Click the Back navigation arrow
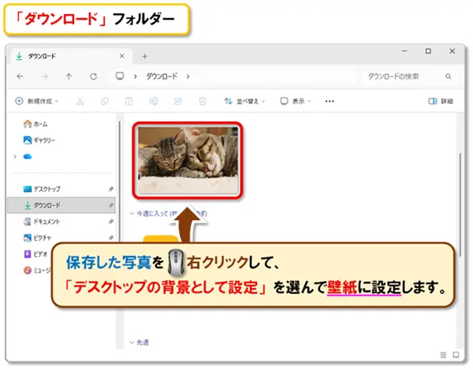Viewport: 473px width, 370px height. click(x=20, y=76)
